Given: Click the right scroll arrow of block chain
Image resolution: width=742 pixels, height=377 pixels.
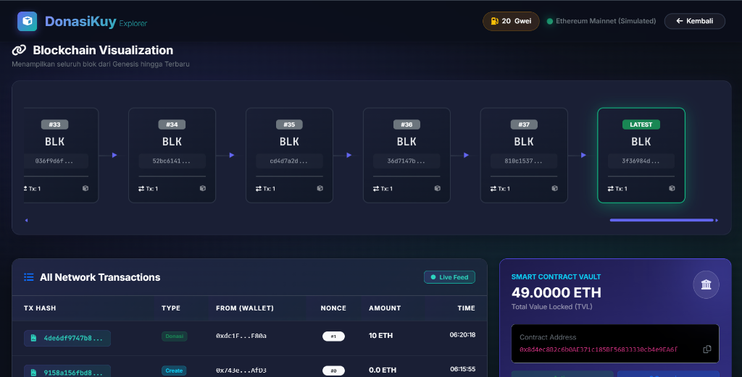Looking at the screenshot, I should [x=717, y=220].
